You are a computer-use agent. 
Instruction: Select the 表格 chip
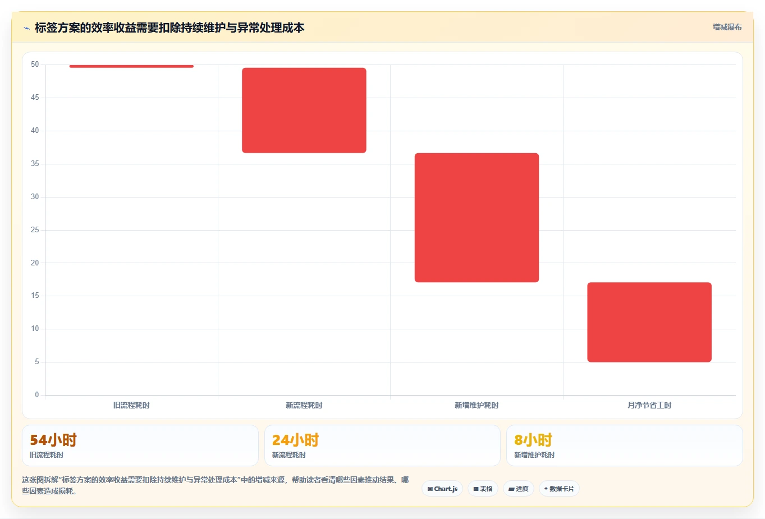(483, 489)
